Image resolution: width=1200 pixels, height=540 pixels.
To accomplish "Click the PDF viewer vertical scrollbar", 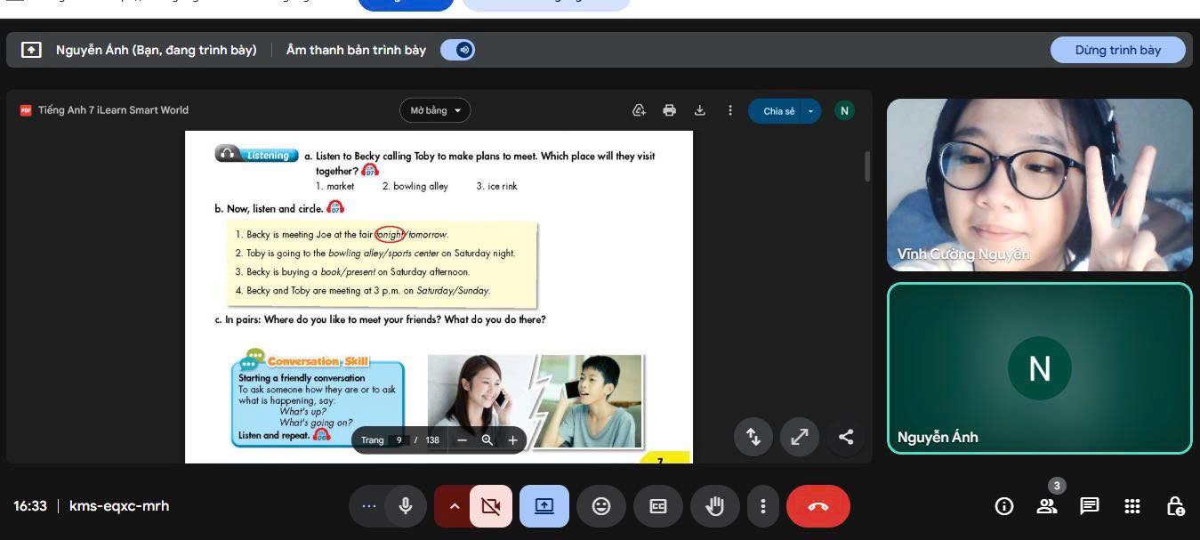I will click(867, 166).
